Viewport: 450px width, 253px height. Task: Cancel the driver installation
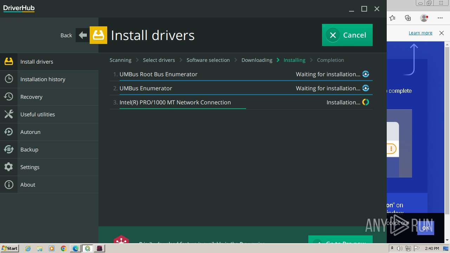click(347, 35)
